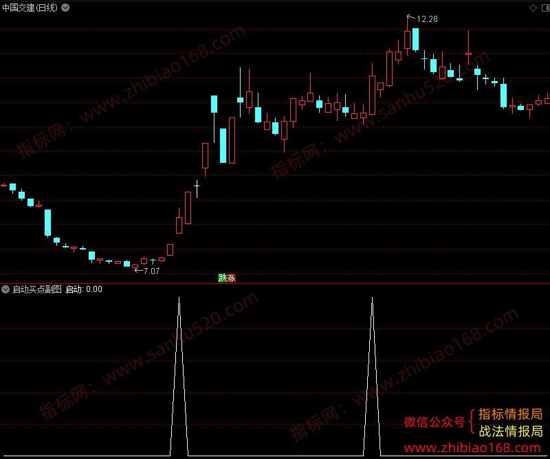Click the 微信公众号 red label
The width and height of the screenshot is (550, 459).
click(434, 422)
